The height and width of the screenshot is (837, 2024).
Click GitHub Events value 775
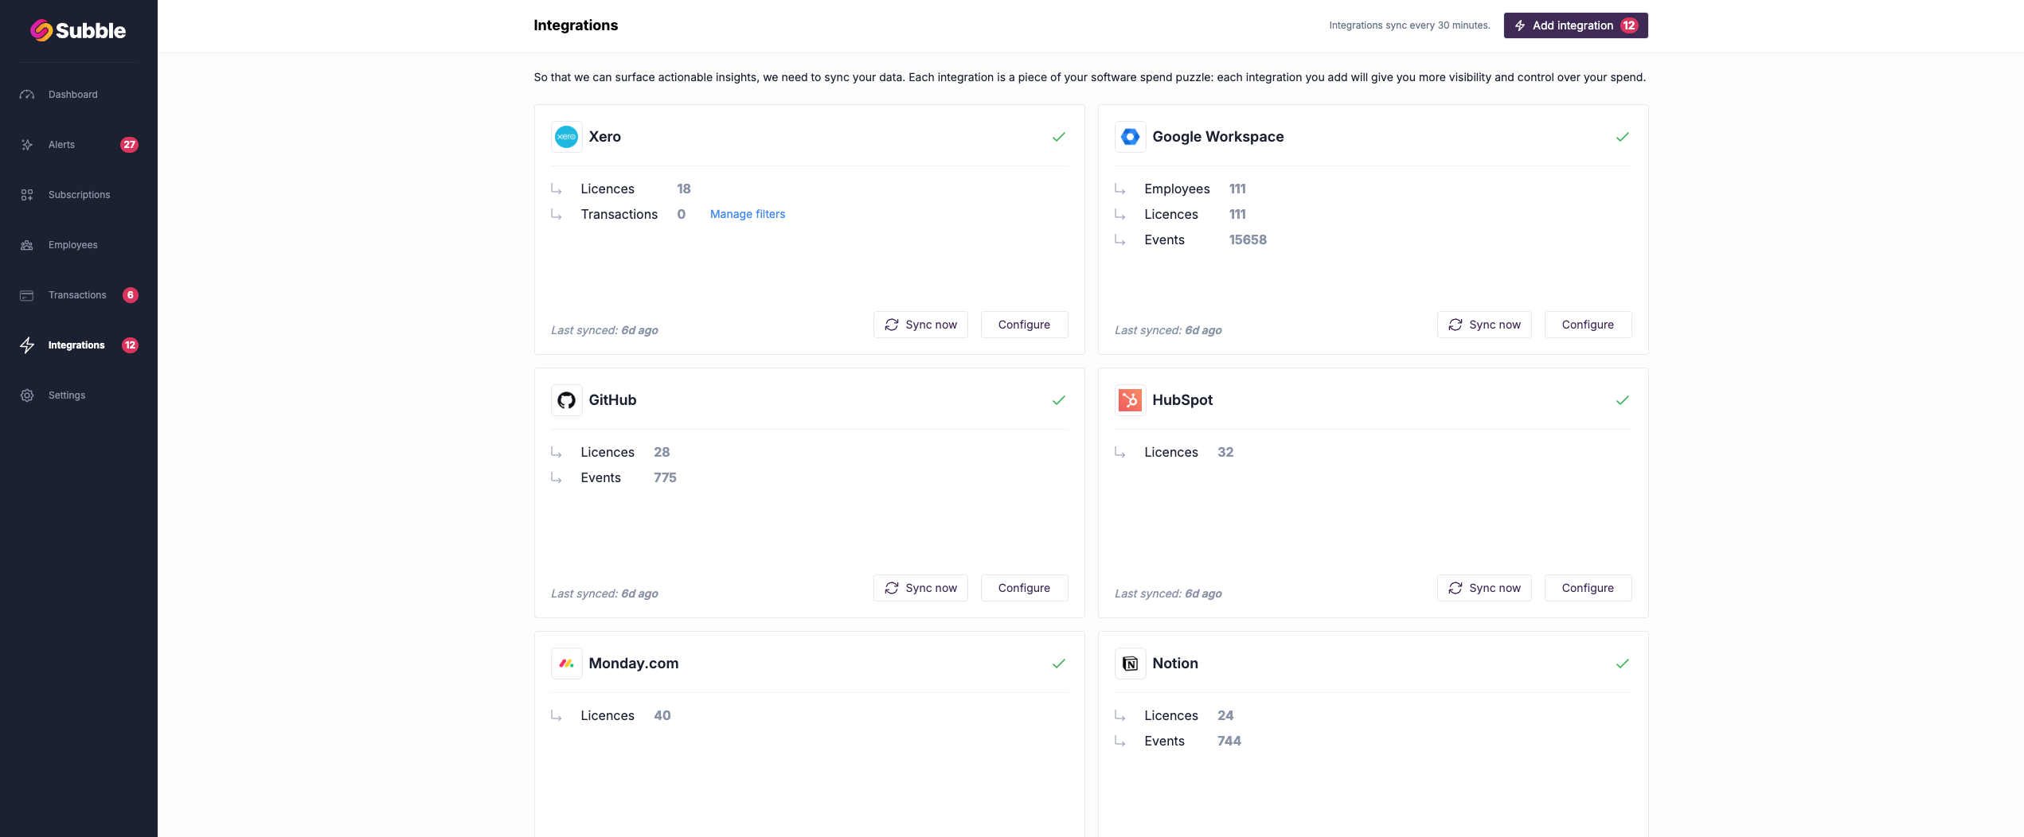665,477
